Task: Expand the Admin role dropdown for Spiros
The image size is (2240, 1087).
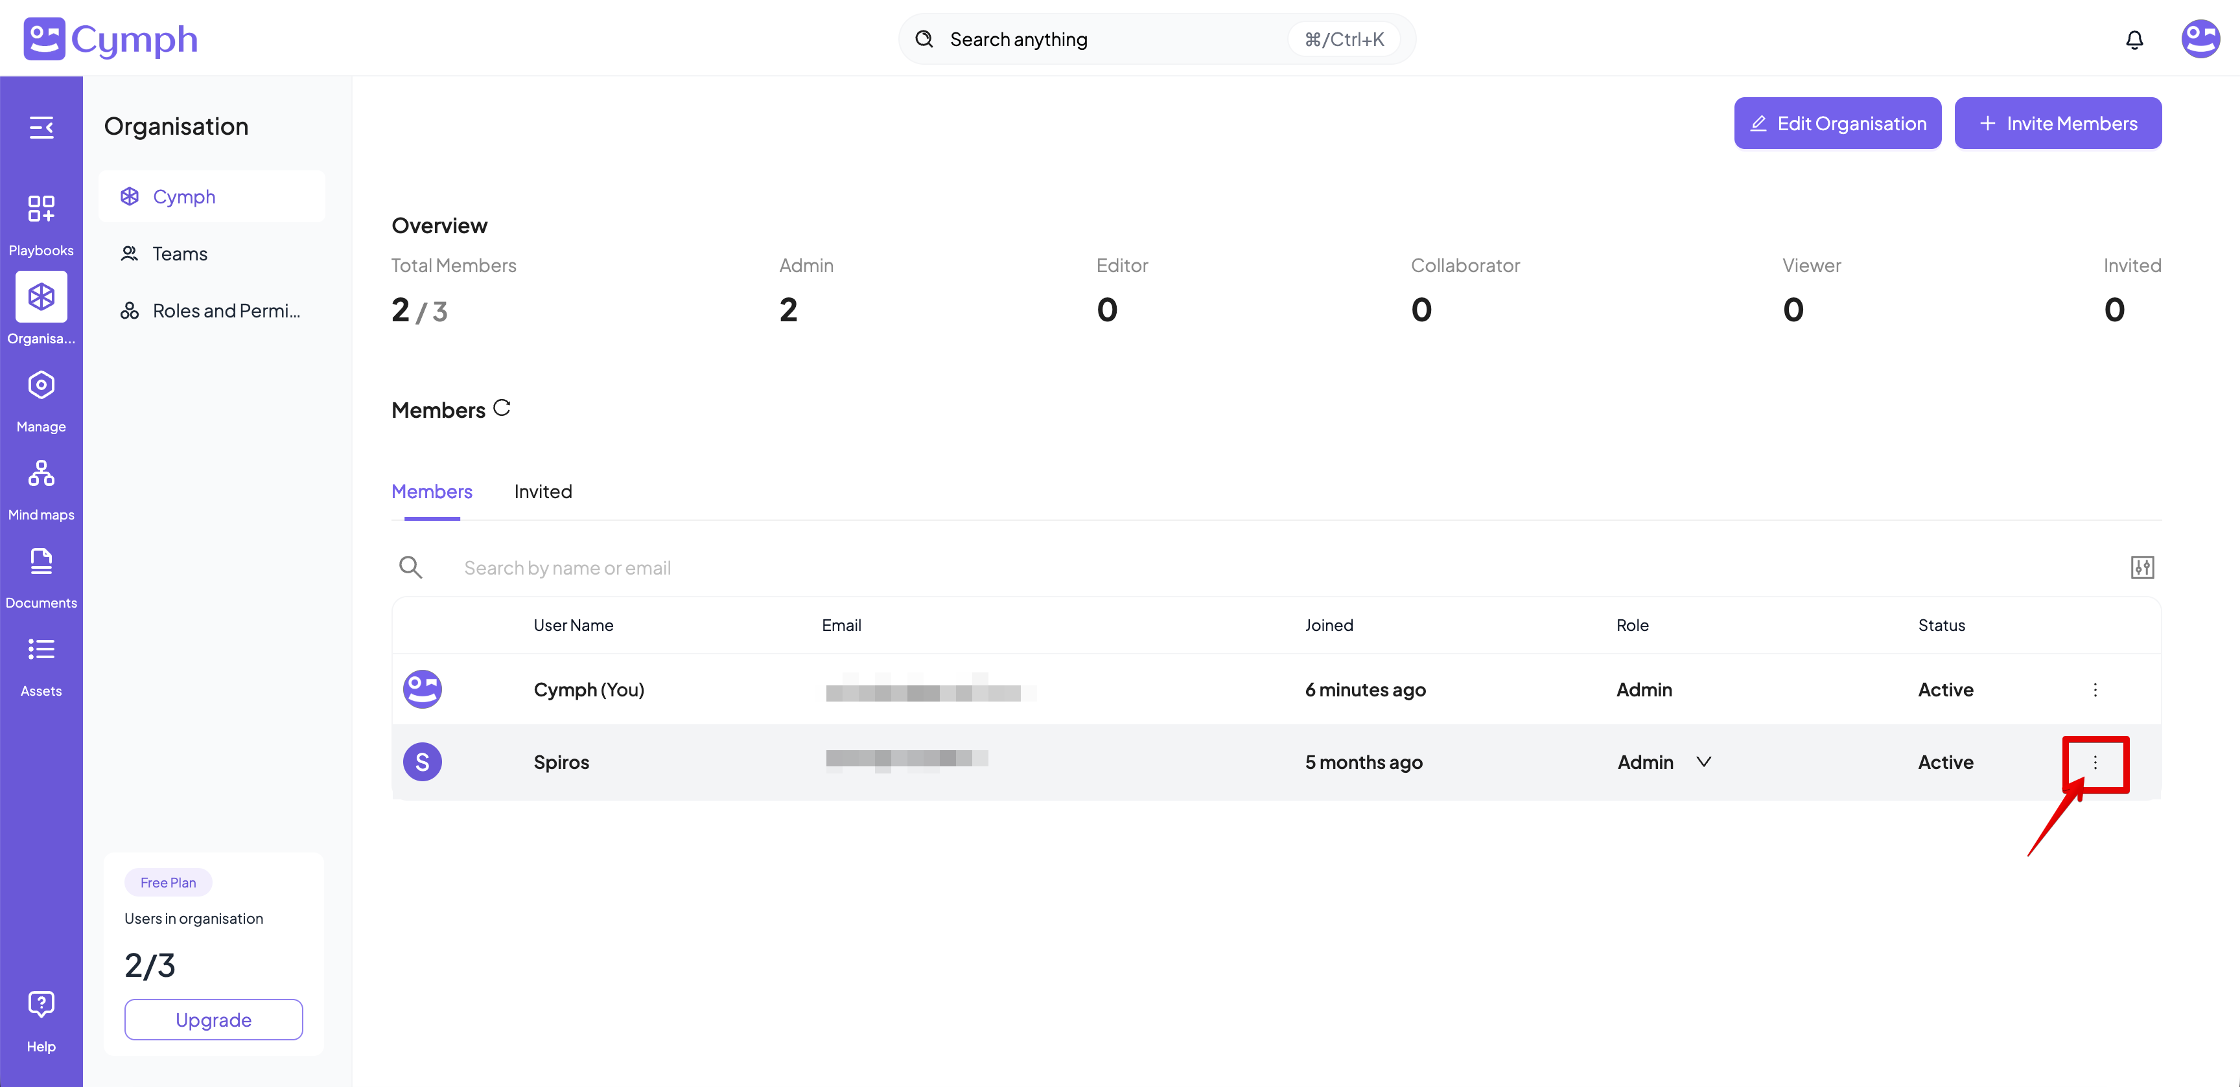Action: [x=1703, y=762]
